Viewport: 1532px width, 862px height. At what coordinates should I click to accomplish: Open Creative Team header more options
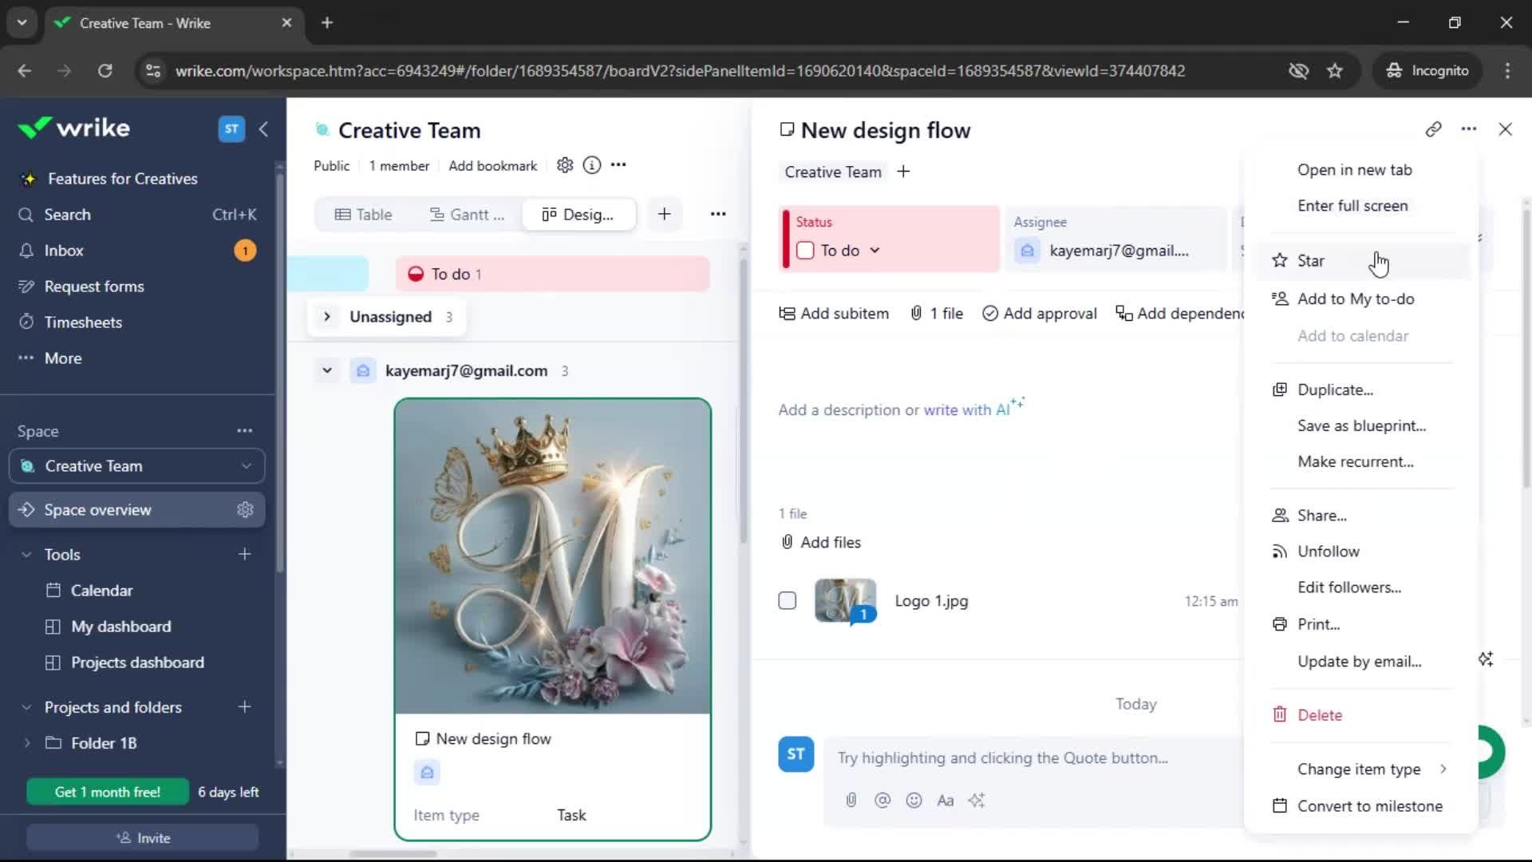coord(618,165)
